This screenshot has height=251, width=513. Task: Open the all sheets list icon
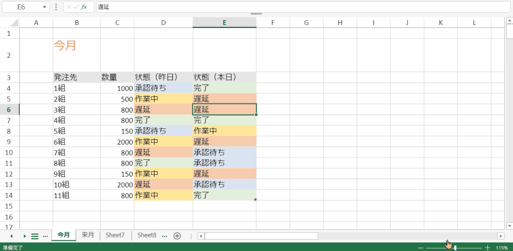coord(35,236)
